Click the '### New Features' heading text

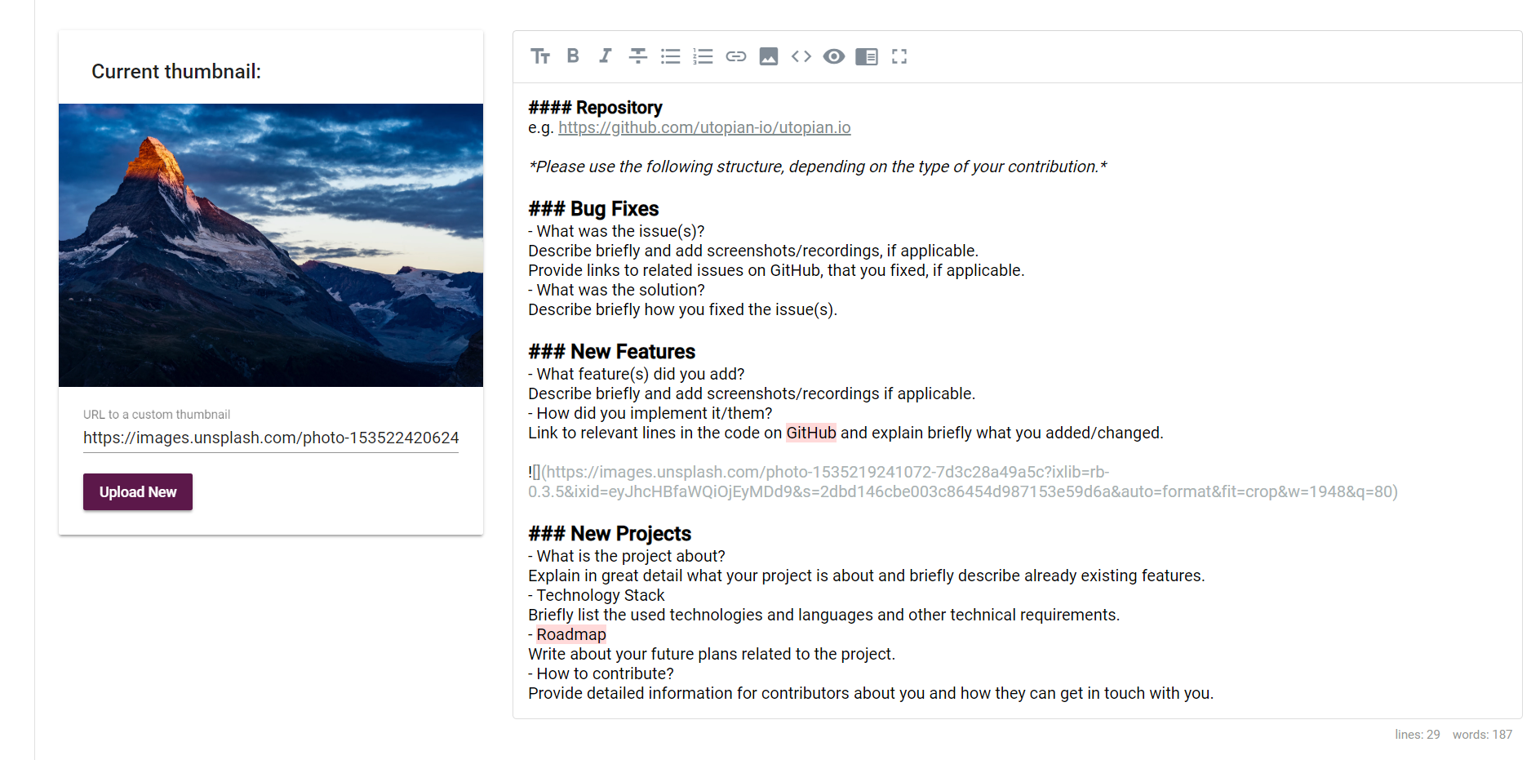(x=612, y=352)
